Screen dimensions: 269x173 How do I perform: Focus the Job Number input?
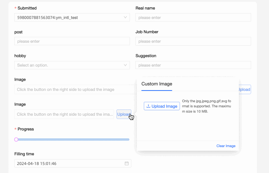click(193, 41)
